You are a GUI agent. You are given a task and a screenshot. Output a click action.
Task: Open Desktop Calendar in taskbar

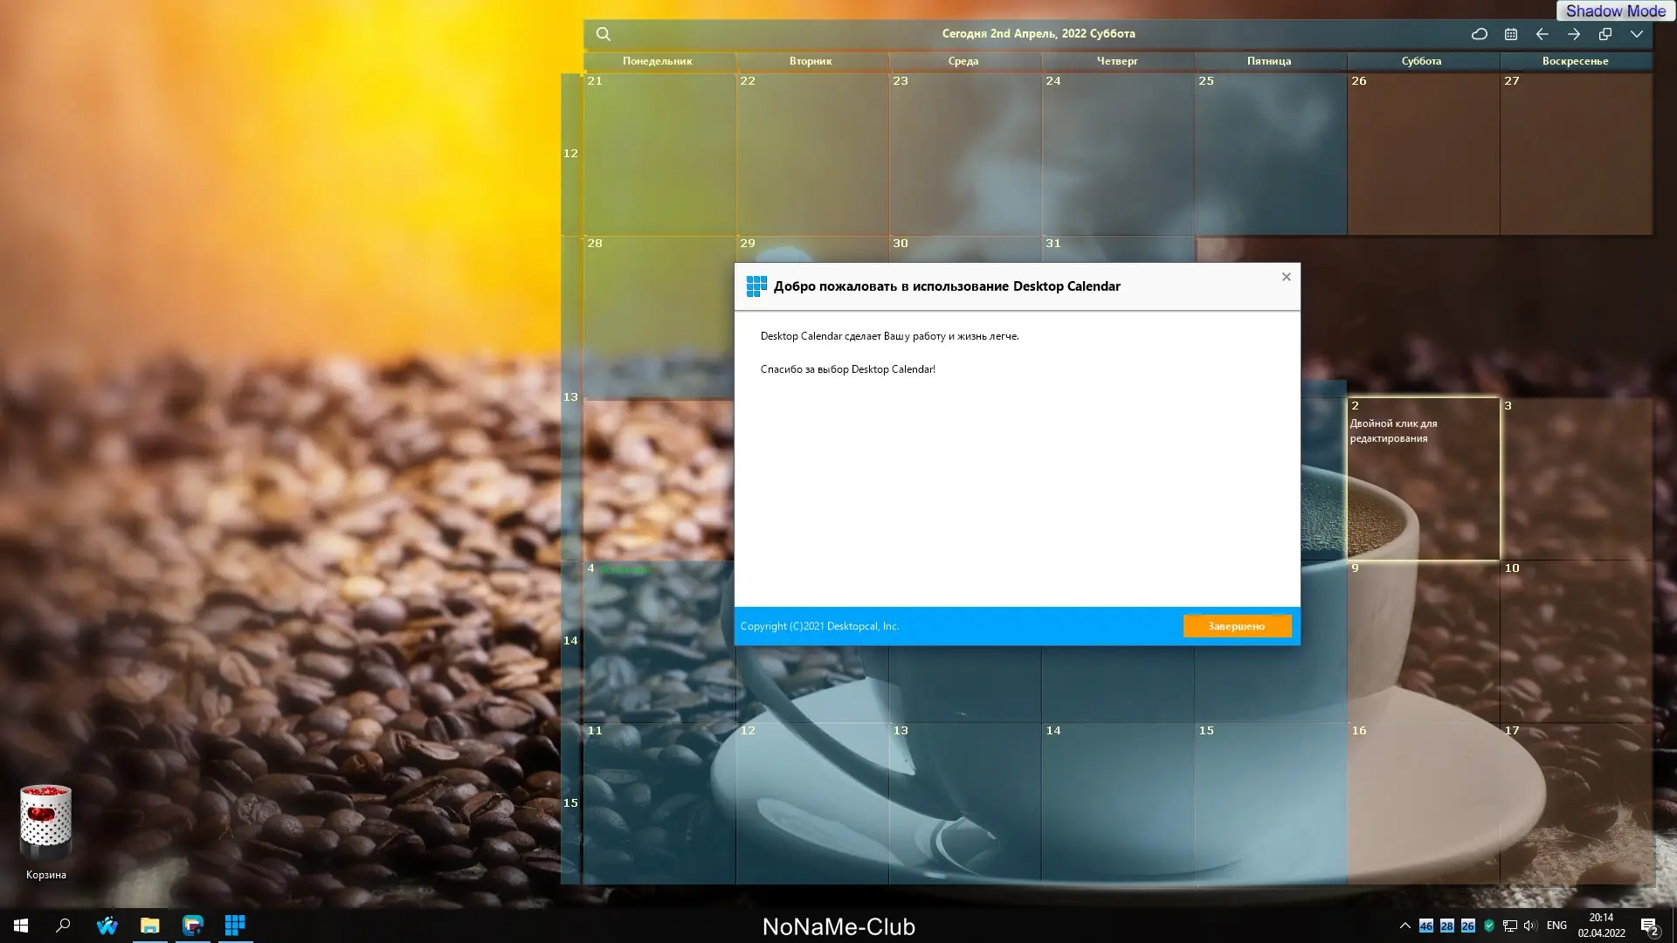coord(235,925)
